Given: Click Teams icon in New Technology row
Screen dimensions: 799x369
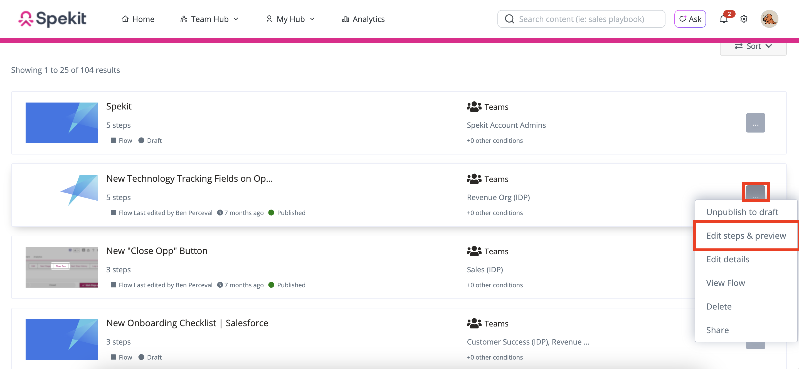Looking at the screenshot, I should coord(474,179).
